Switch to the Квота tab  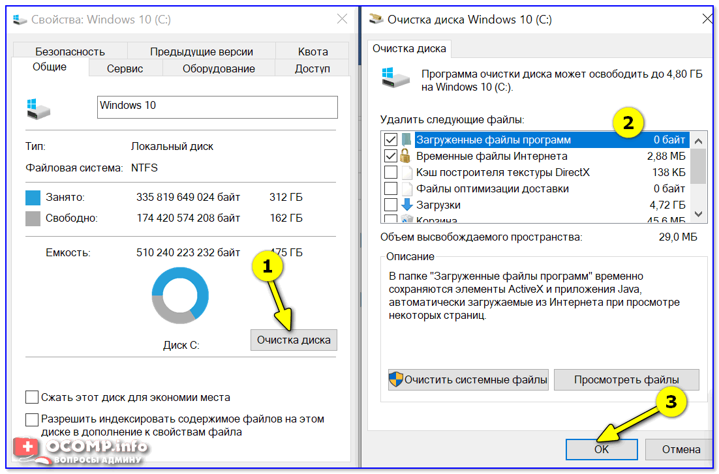tap(313, 52)
